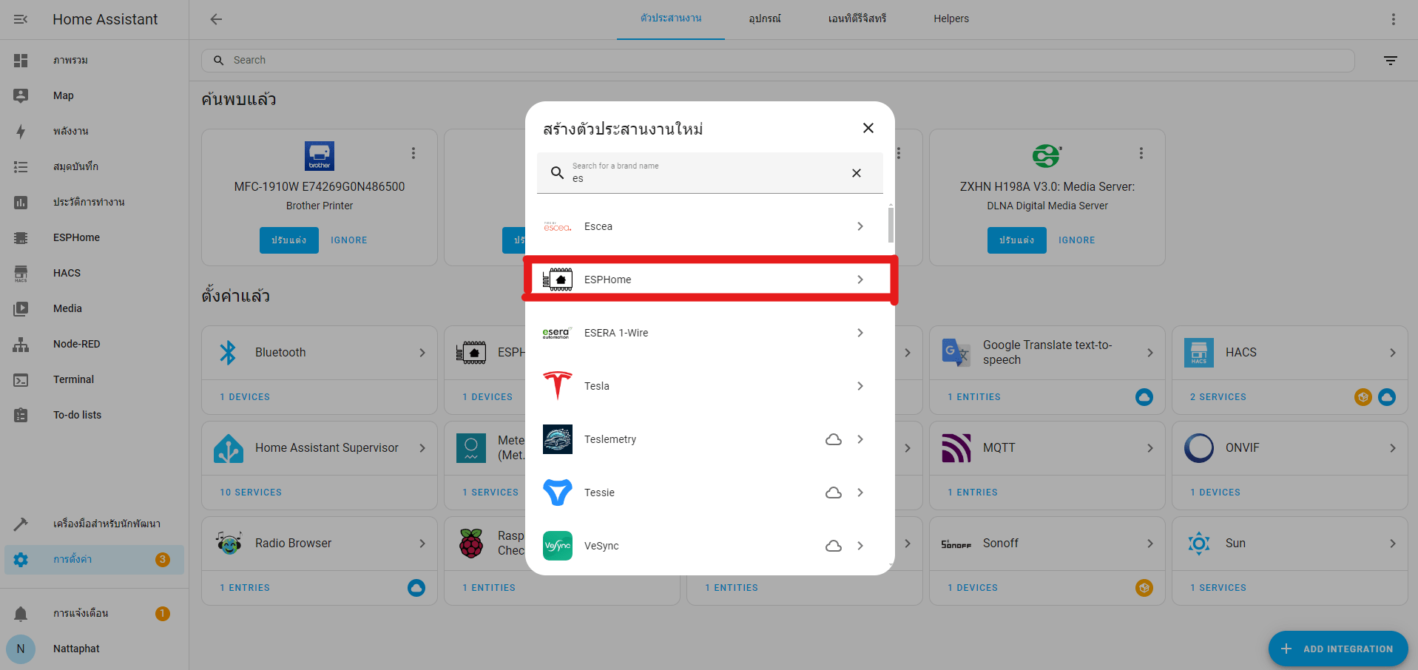Collapse the sidebar with hamburger menu icon
Viewport: 1418px width, 670px height.
point(21,19)
